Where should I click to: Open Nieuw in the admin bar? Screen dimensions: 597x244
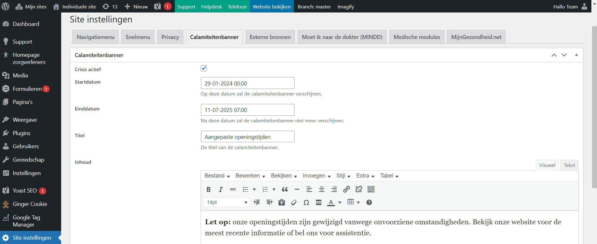(x=136, y=6)
